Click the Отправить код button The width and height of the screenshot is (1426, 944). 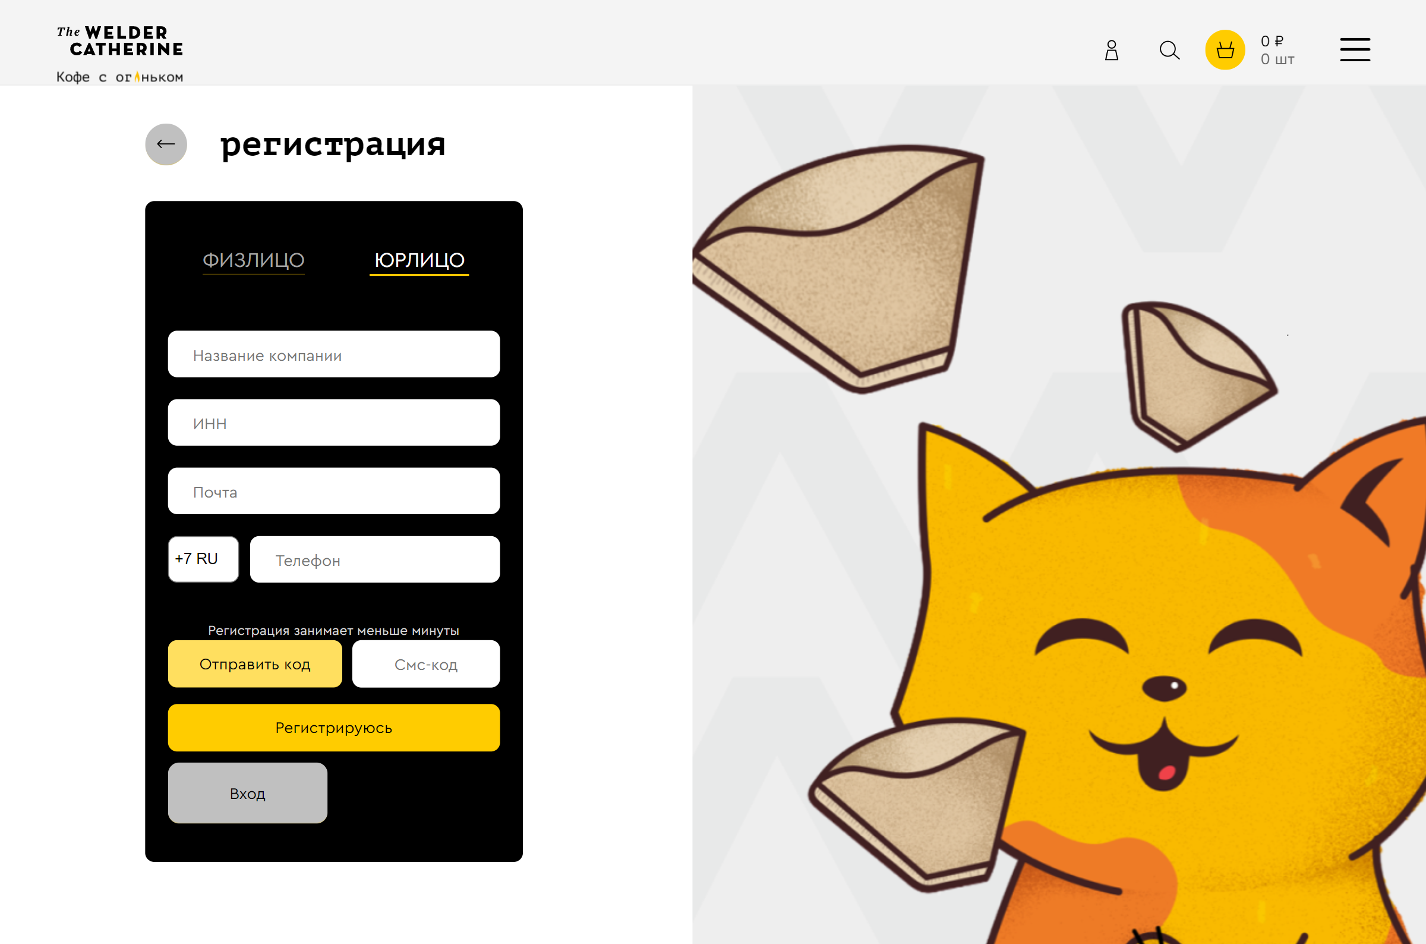(254, 664)
